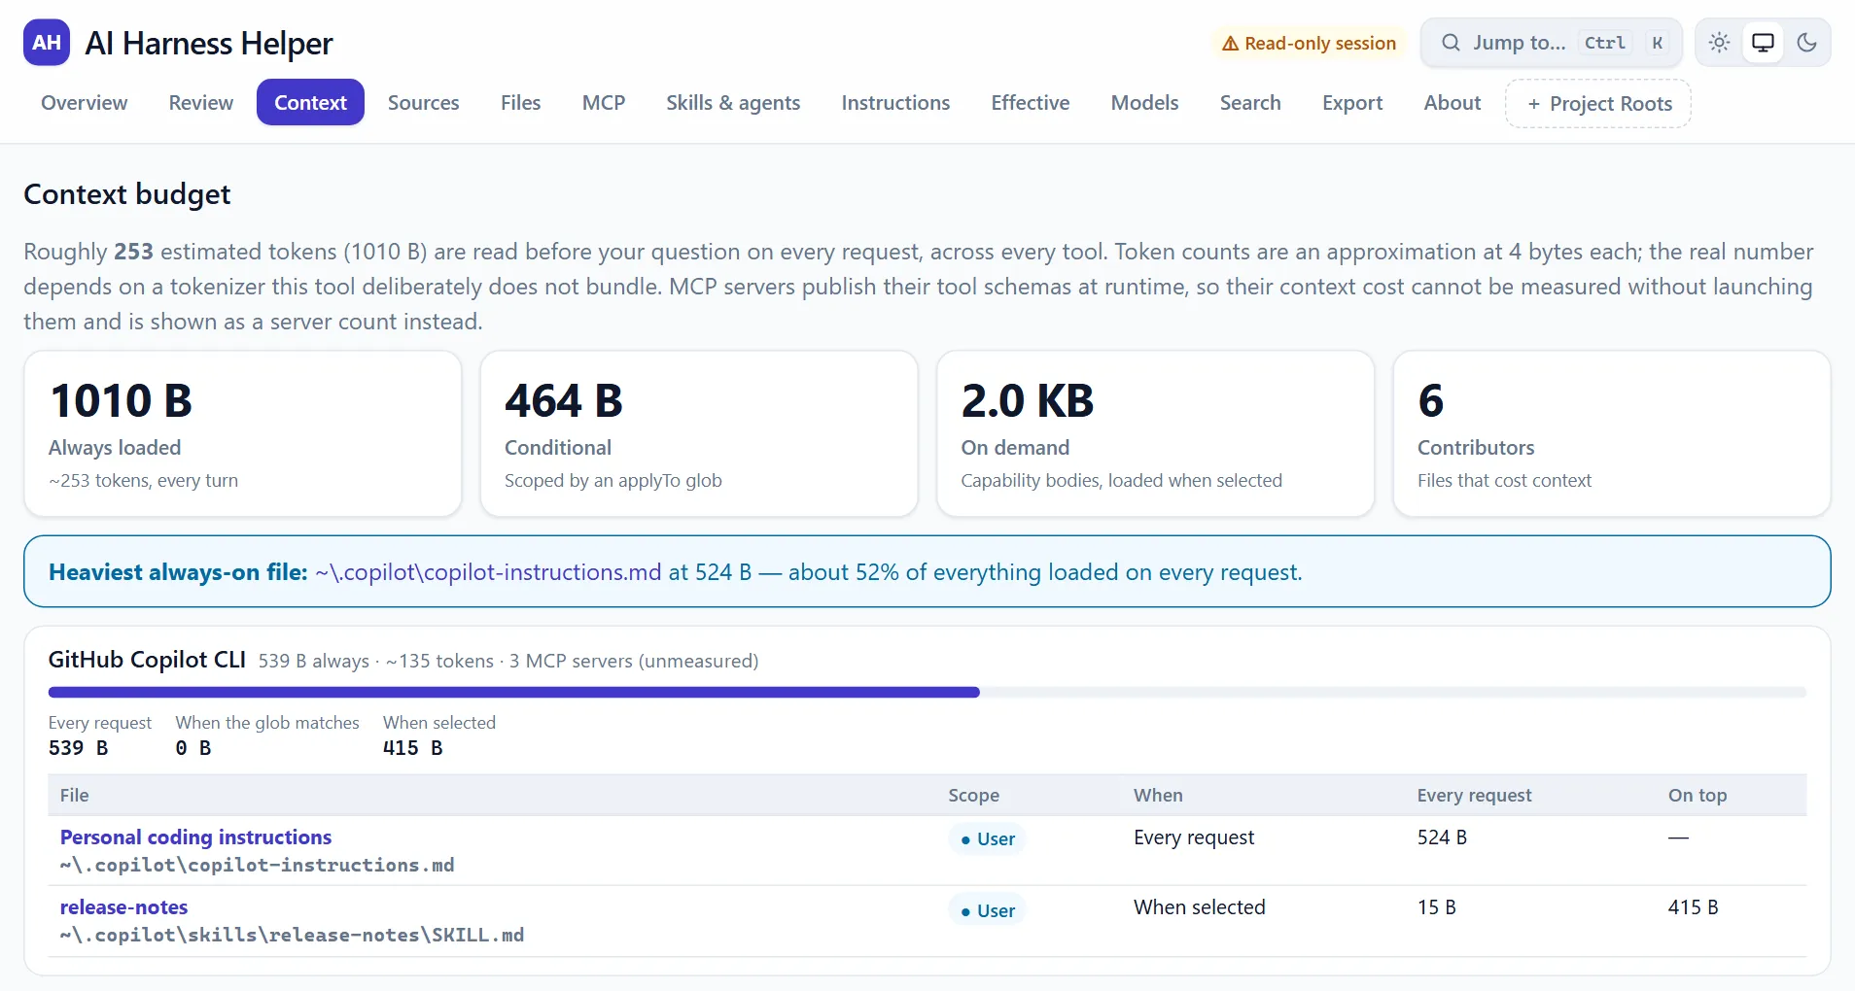Click the 464 B Conditional card
The height and width of the screenshot is (991, 1855).
pyautogui.click(x=699, y=433)
